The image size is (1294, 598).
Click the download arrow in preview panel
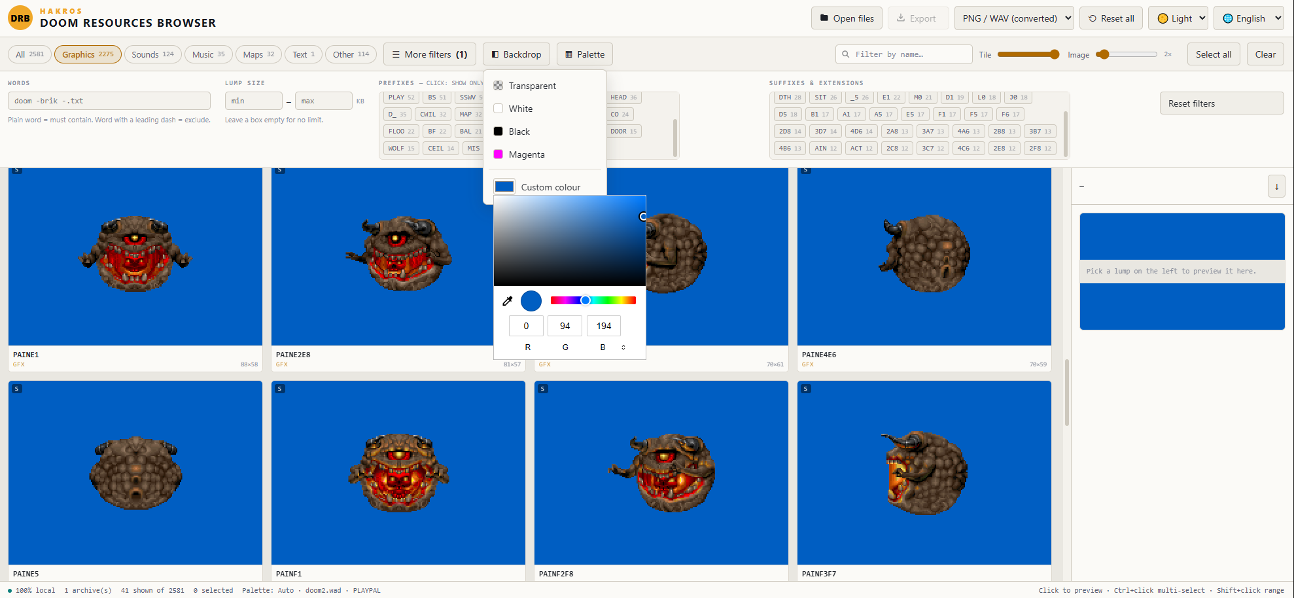[1276, 186]
